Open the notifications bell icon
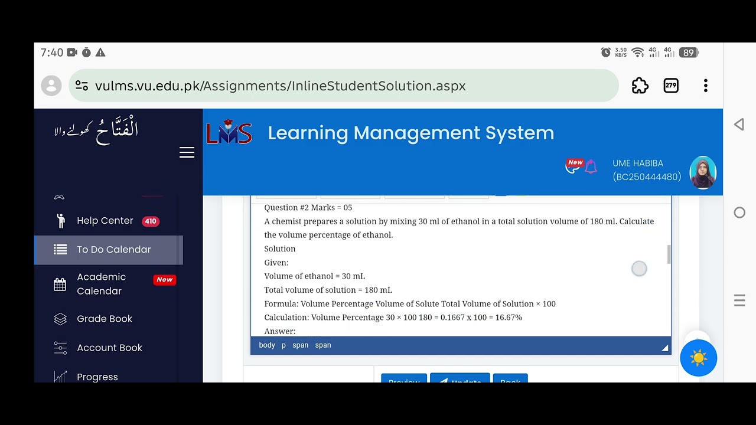Screen dimensions: 756x425 coord(591,167)
